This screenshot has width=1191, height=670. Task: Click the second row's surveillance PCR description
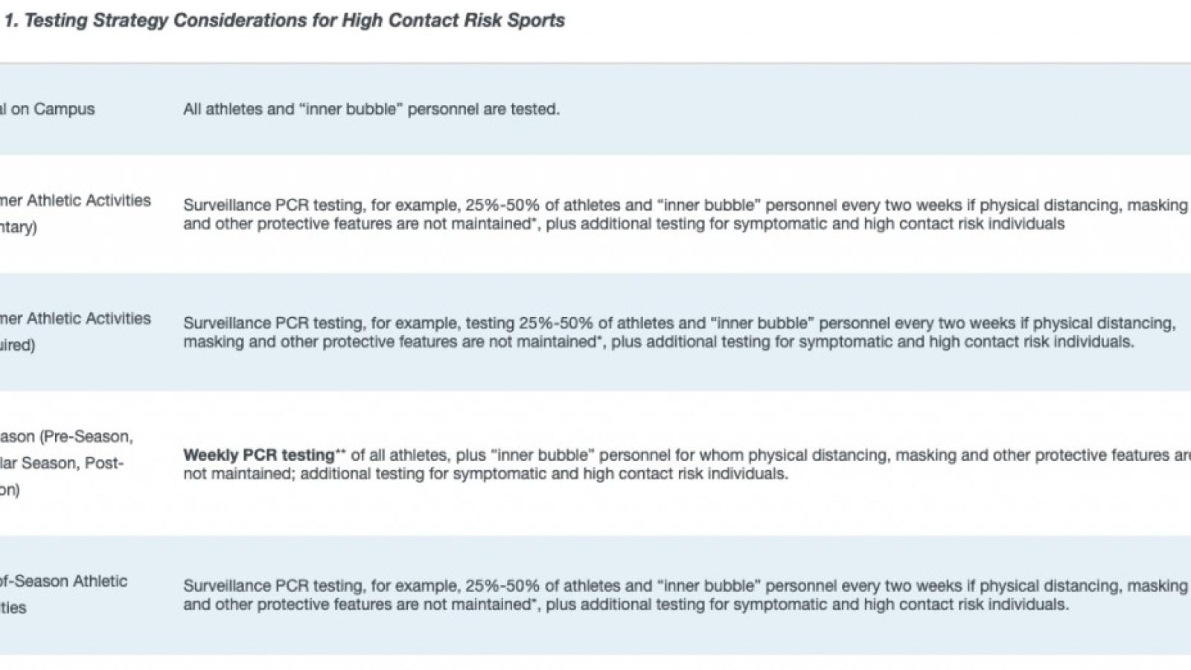(685, 214)
